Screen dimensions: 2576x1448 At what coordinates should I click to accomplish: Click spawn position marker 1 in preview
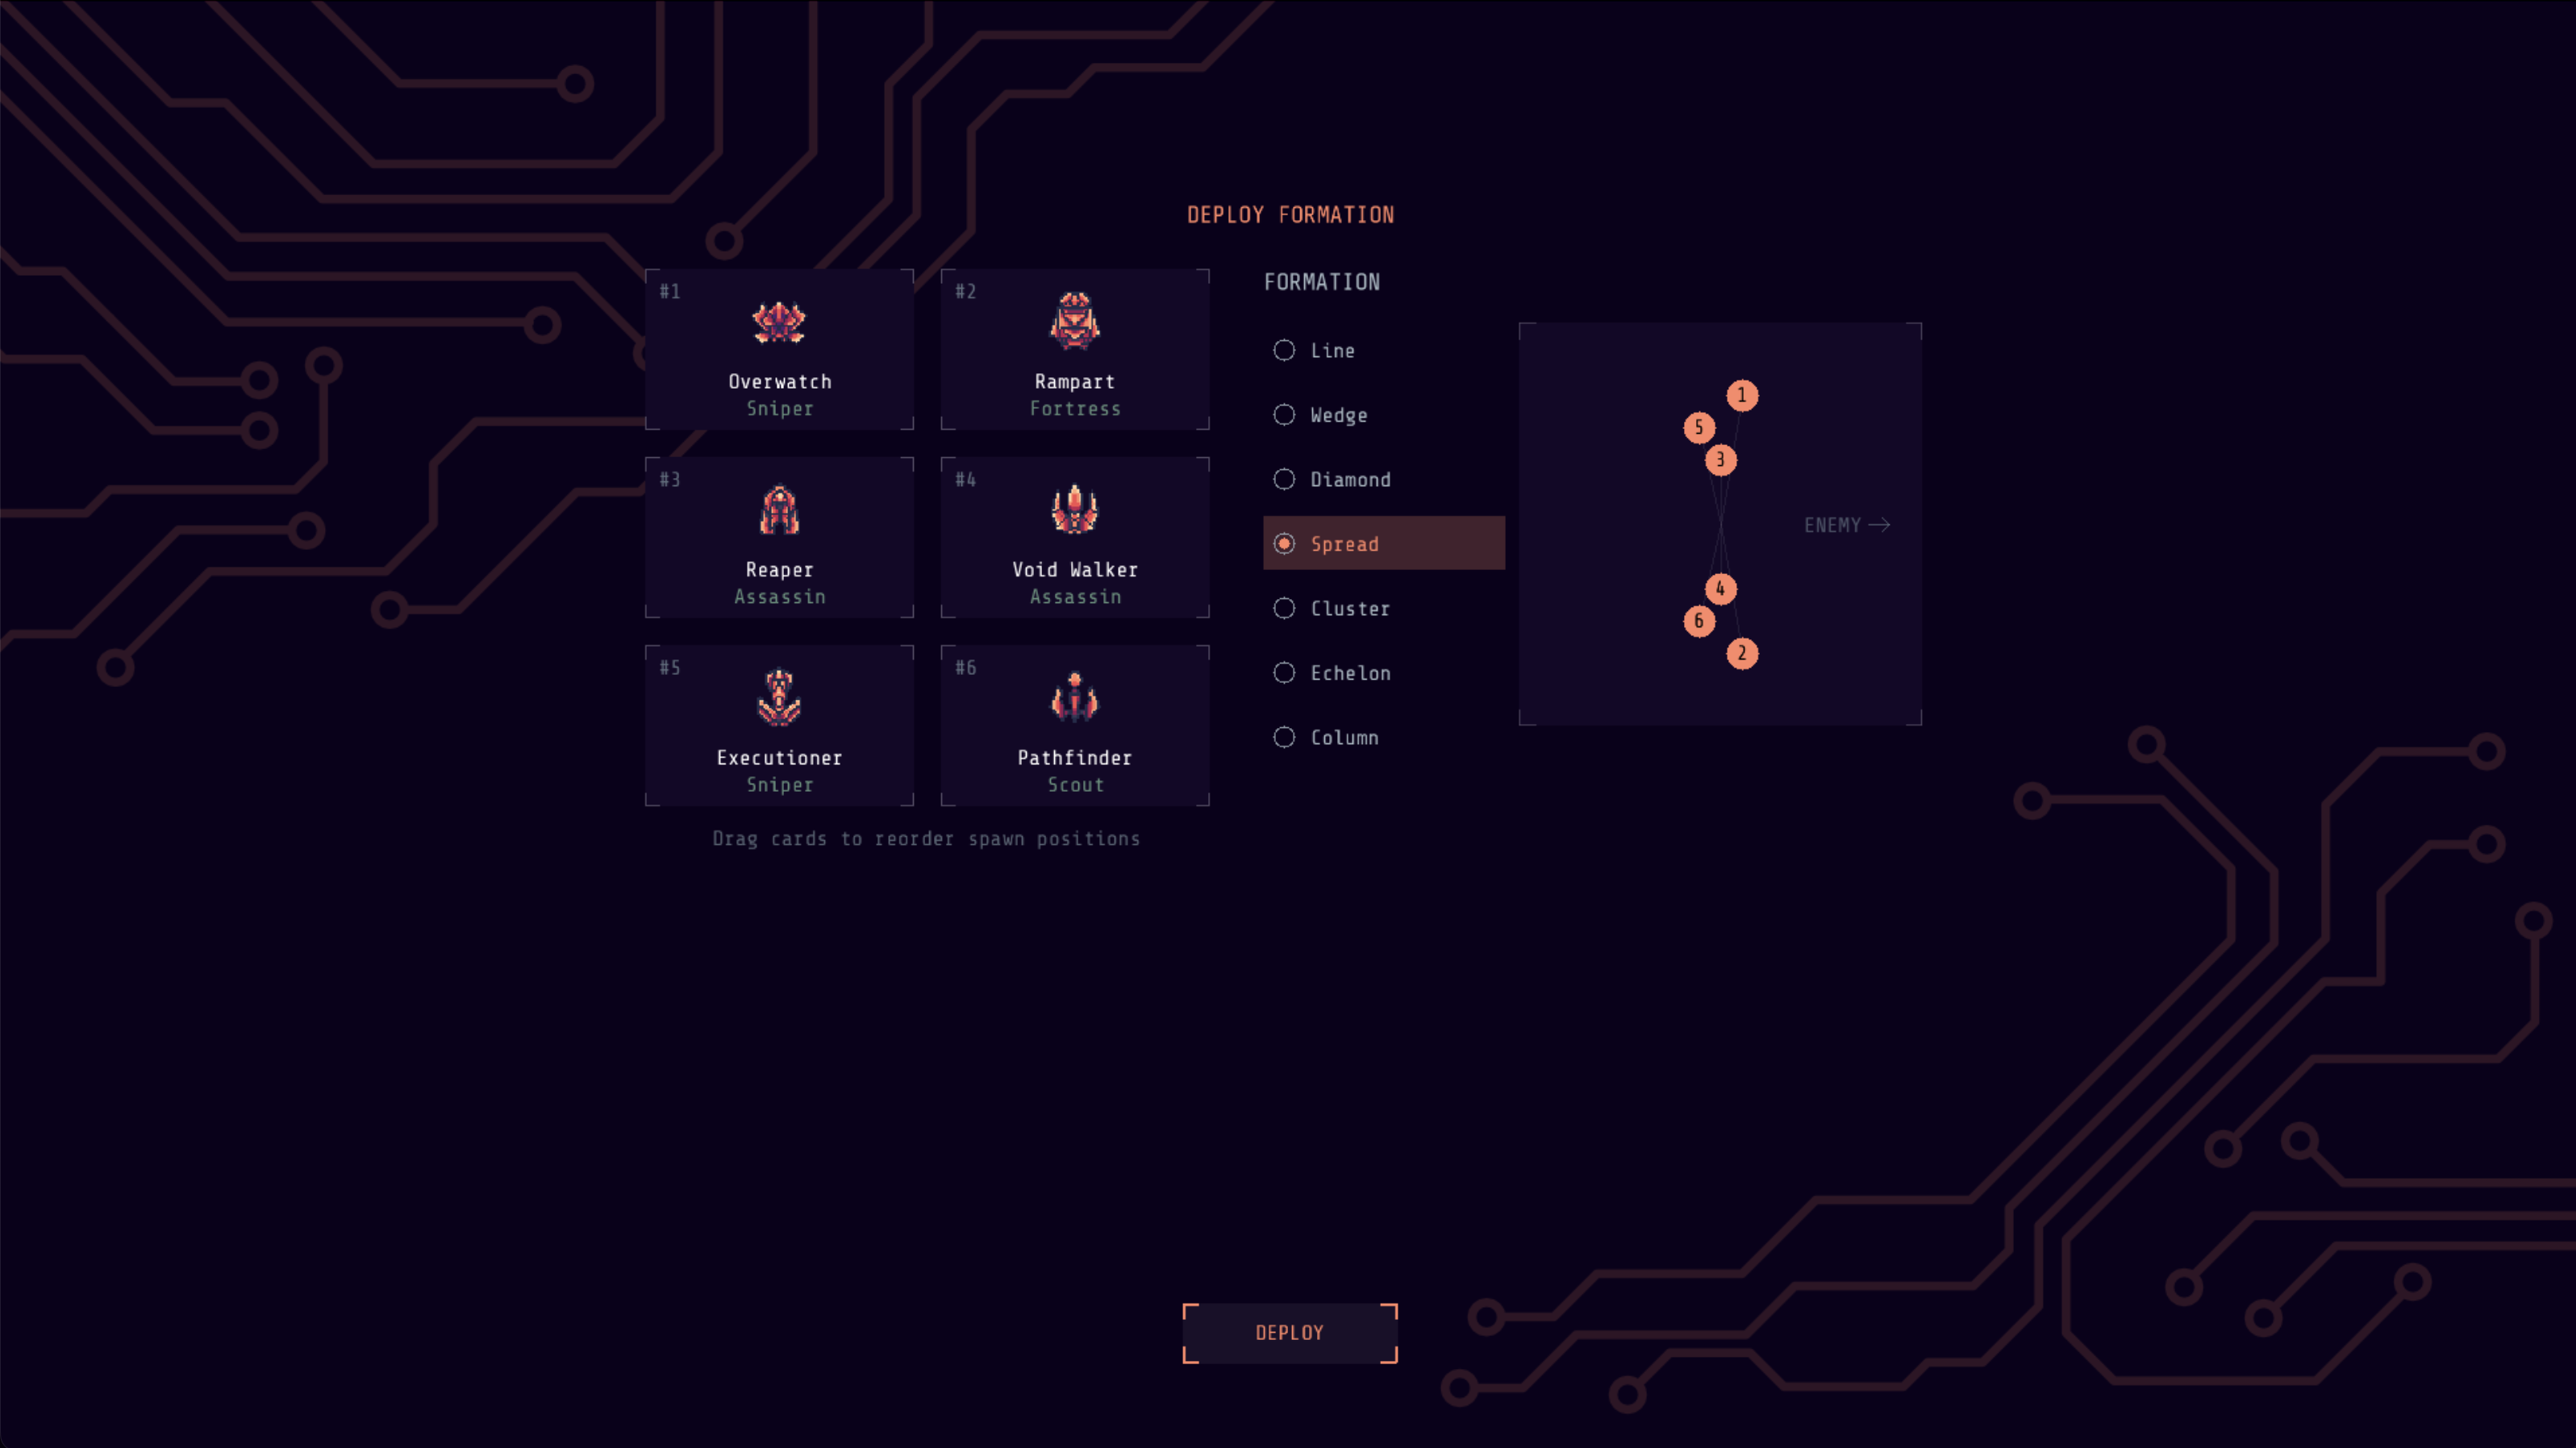(1742, 395)
